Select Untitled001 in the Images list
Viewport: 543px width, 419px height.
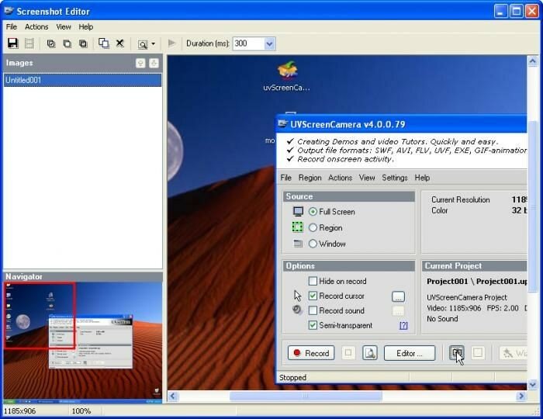point(82,80)
